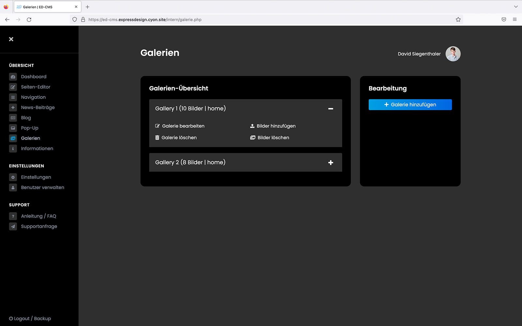The width and height of the screenshot is (522, 326).
Task: Select the News-Beiträge plus icon
Action: 13,108
